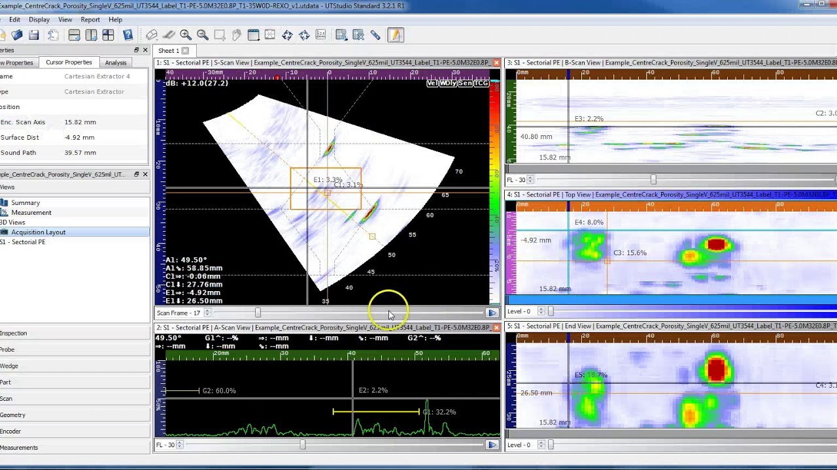
Task: Toggle the TCG indicator in S-Scan view
Action: click(481, 83)
